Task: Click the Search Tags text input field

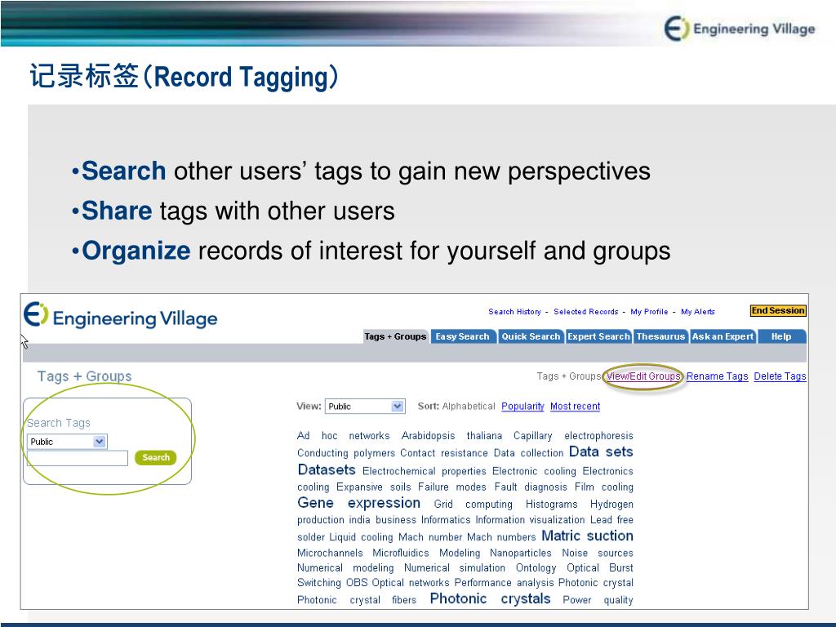Action: tap(78, 458)
